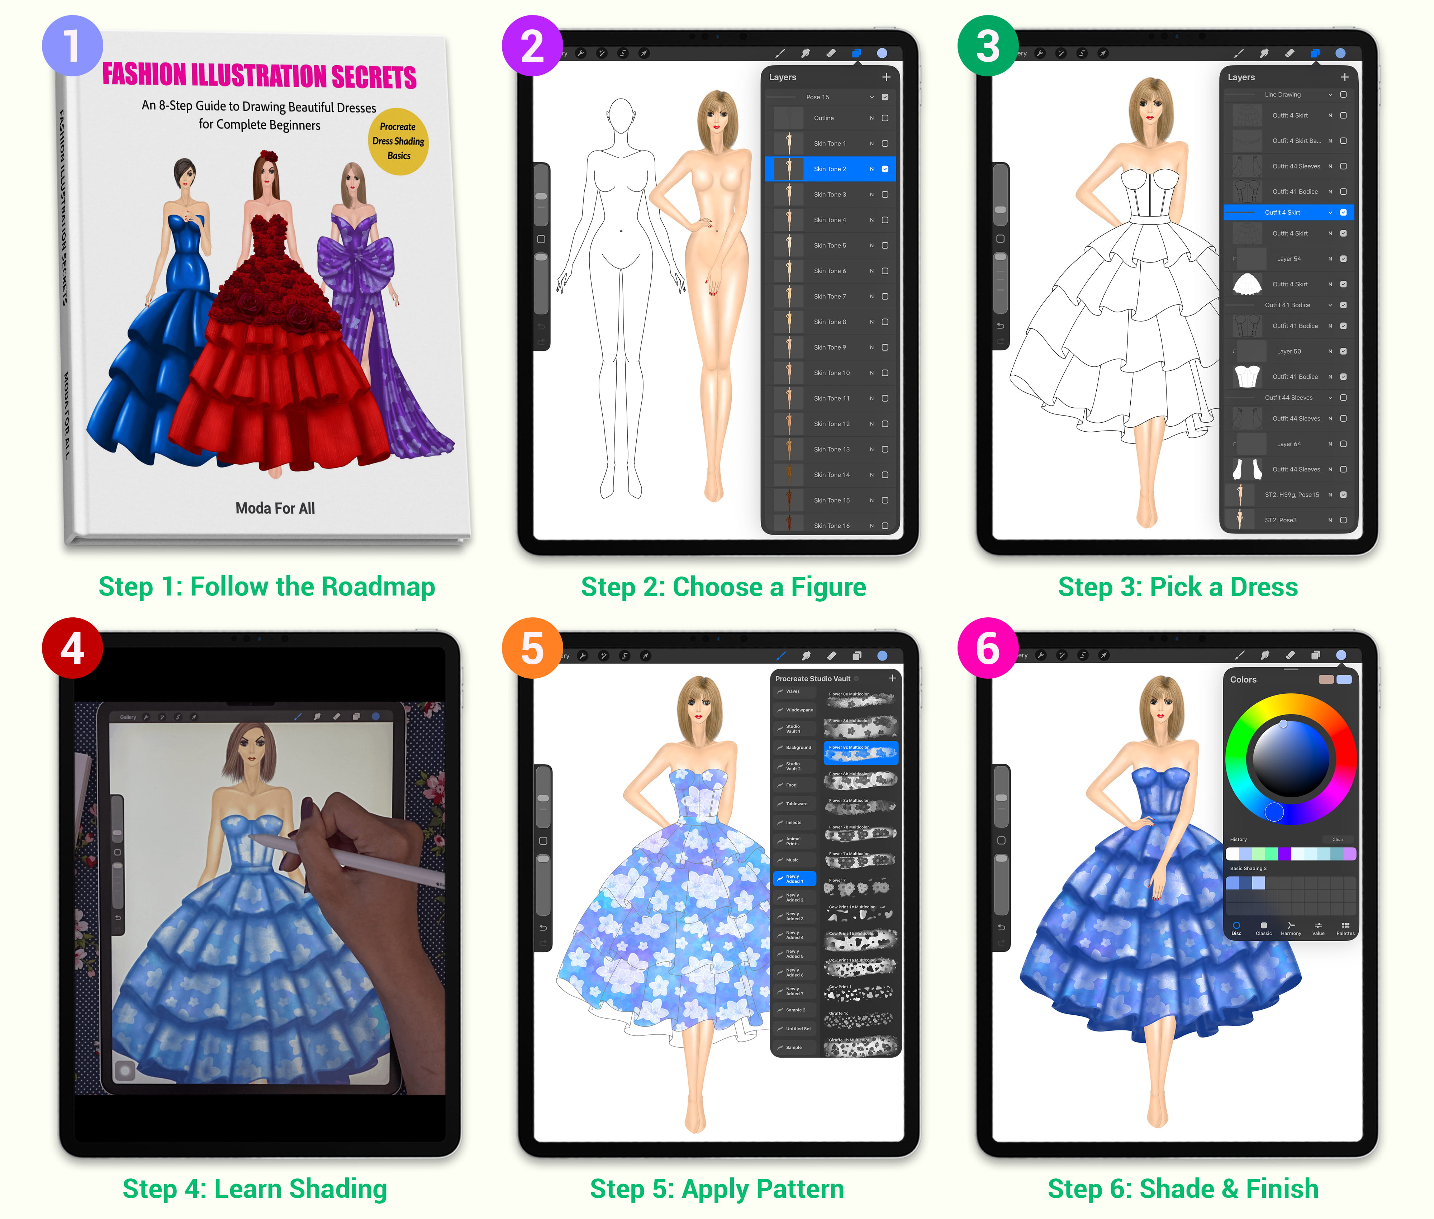Select the ST2, Pose3 layer row
The height and width of the screenshot is (1219, 1434).
1289,520
